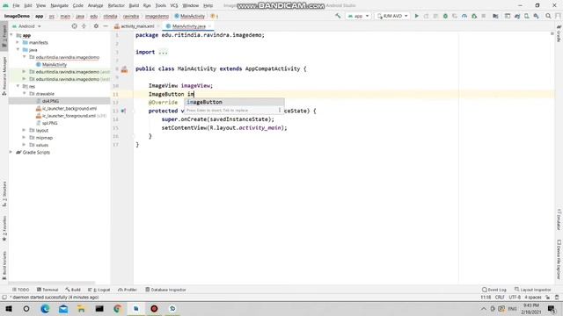Click the Profile app toolbar icon
Screen dimensions: 563x316
[464, 16]
